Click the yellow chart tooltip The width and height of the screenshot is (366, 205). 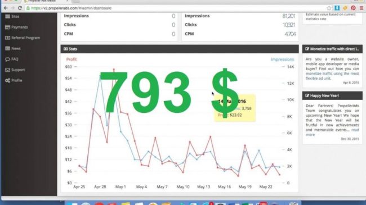[x=235, y=108]
